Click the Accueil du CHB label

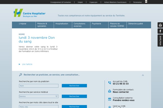(120, 82)
